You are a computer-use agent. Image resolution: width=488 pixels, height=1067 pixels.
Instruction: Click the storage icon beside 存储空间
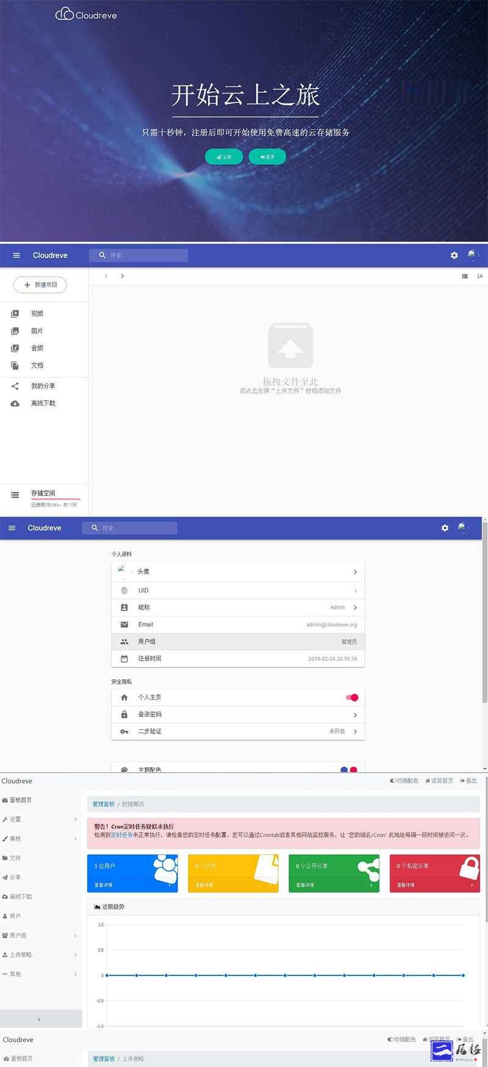point(15,495)
